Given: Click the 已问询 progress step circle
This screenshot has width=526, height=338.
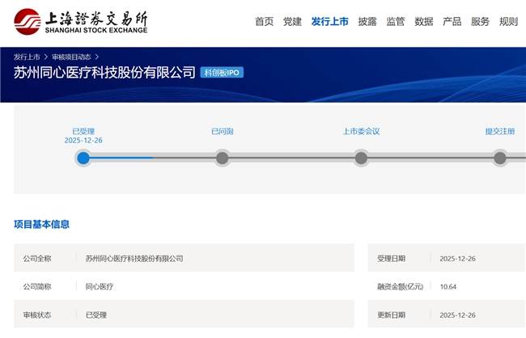Looking at the screenshot, I should point(223,158).
